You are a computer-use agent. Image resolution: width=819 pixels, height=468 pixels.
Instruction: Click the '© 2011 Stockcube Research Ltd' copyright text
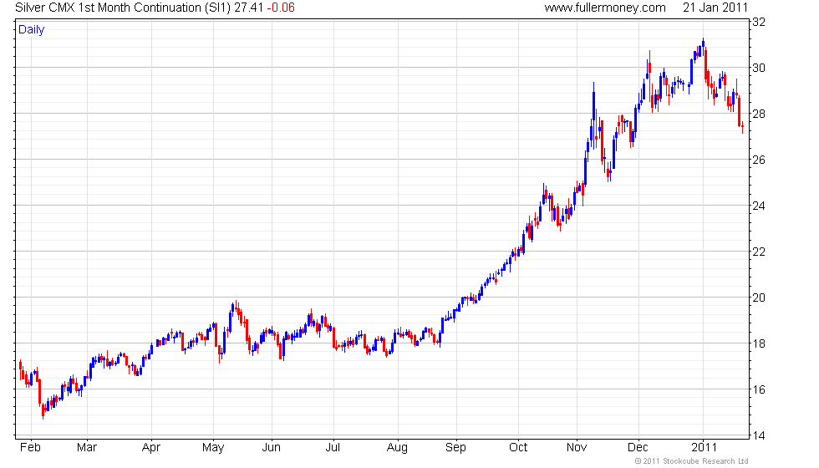click(692, 461)
